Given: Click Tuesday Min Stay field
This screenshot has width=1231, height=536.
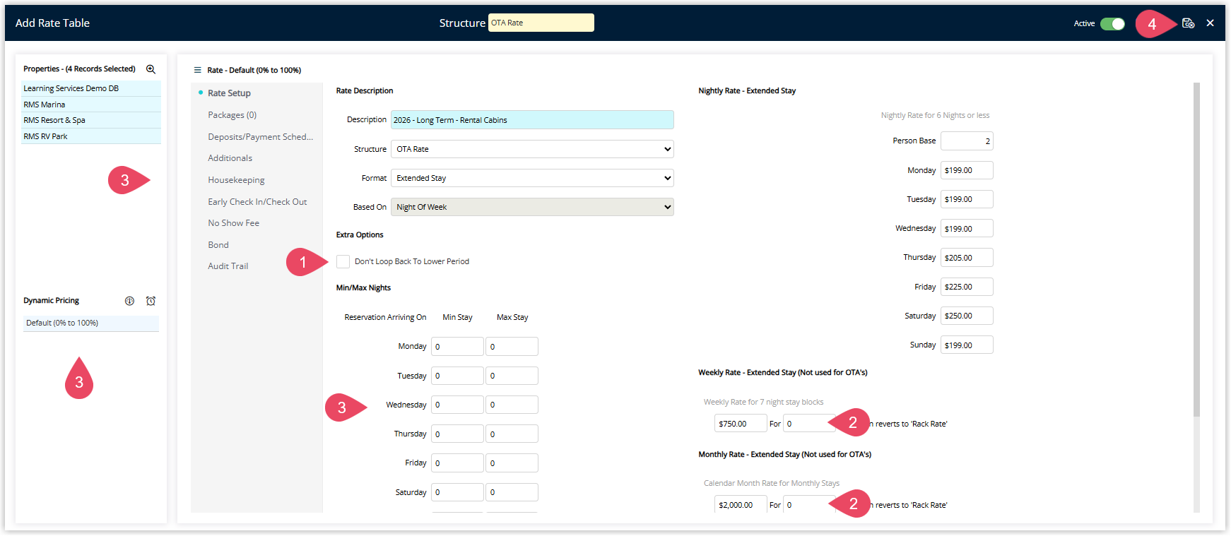Looking at the screenshot, I should 457,376.
